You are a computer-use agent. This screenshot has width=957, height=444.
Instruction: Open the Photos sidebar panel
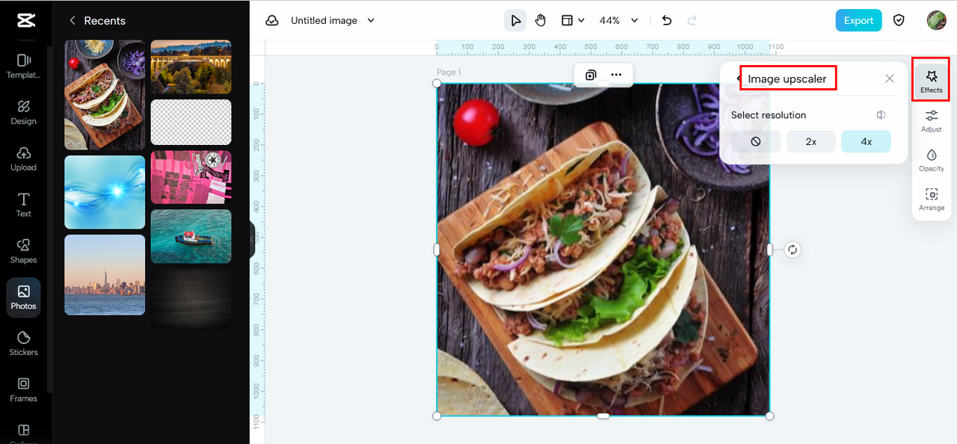click(x=23, y=297)
